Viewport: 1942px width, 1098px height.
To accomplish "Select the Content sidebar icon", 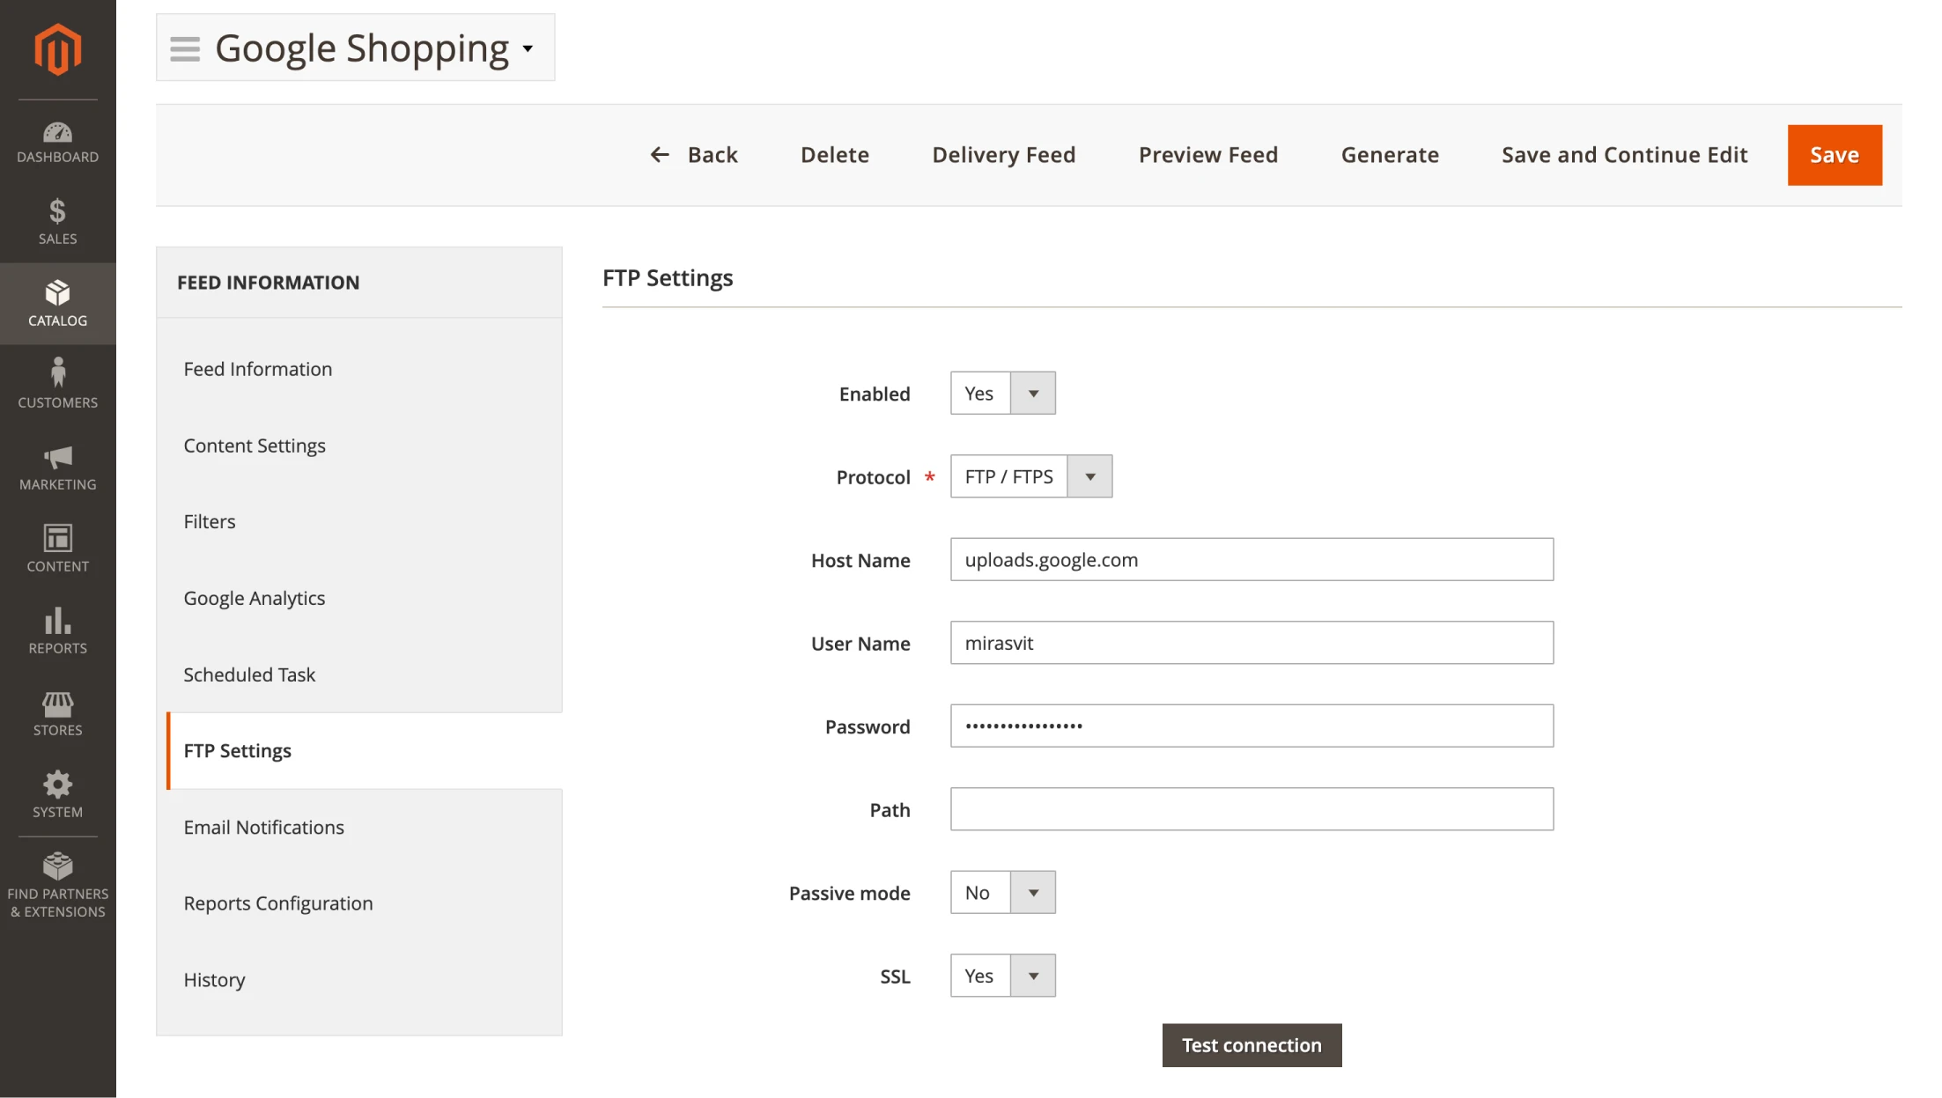I will coord(57,542).
